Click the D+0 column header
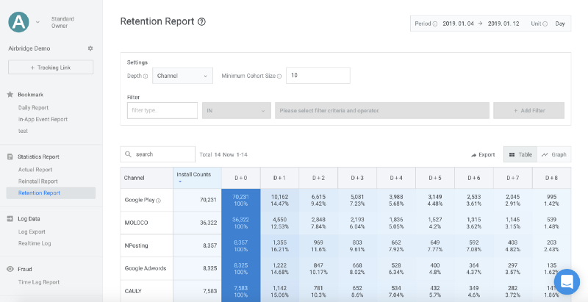 click(x=241, y=178)
